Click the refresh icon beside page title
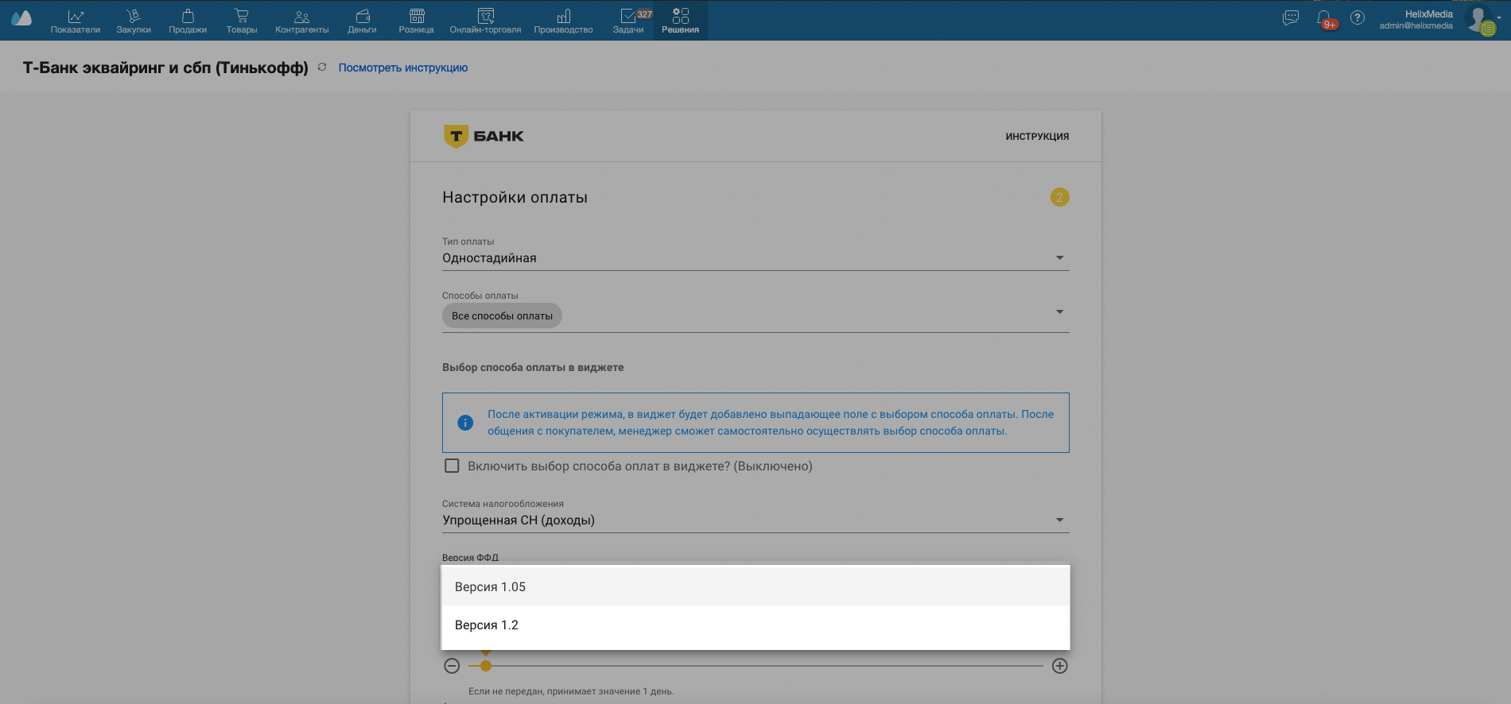The image size is (1511, 704). tap(322, 68)
